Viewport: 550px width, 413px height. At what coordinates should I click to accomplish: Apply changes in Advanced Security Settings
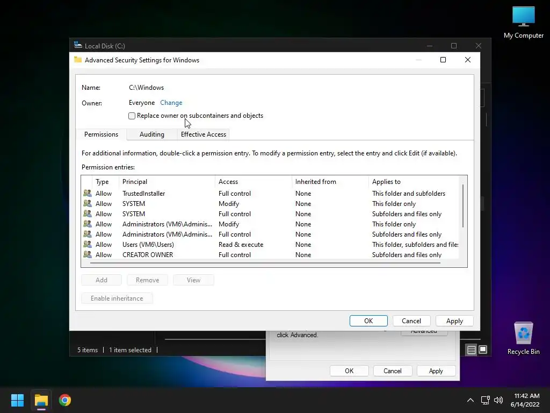[x=454, y=321]
